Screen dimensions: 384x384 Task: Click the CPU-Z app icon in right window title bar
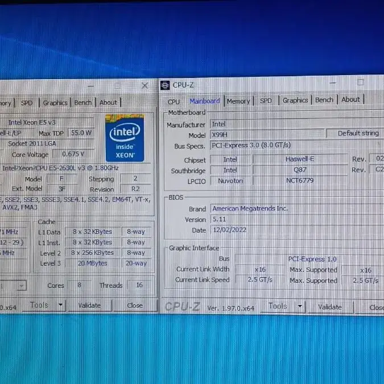[165, 85]
